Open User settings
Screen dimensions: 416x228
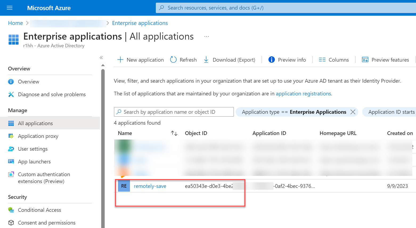(33, 149)
